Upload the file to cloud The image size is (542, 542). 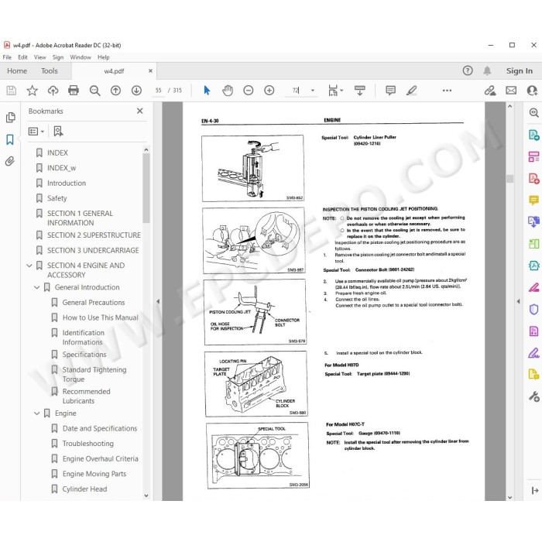(53, 91)
